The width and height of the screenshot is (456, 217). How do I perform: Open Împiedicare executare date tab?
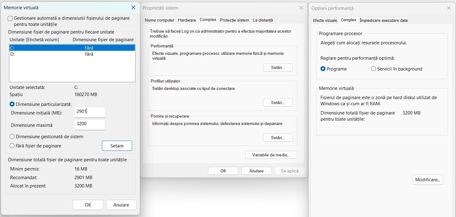(x=384, y=20)
